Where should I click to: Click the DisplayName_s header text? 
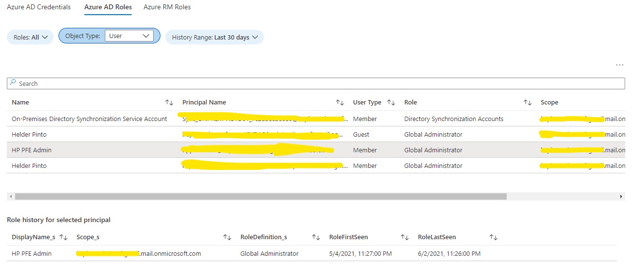click(x=34, y=237)
